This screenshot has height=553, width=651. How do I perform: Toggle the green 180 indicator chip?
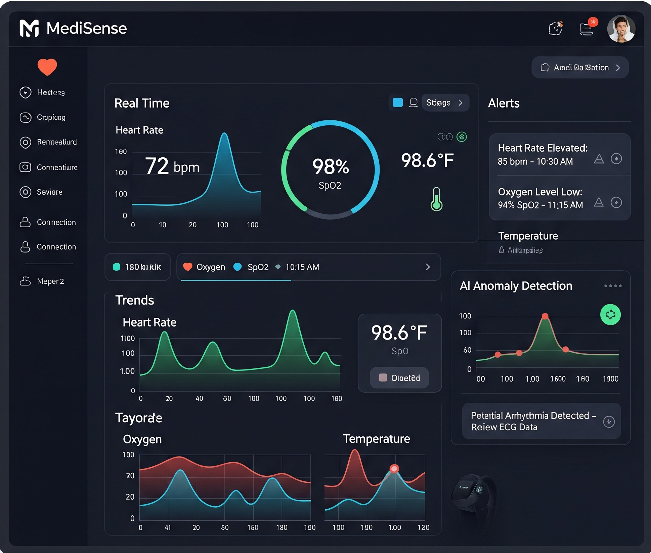137,267
